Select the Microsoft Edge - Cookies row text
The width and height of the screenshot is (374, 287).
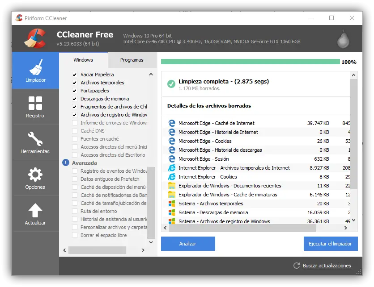(x=205, y=141)
